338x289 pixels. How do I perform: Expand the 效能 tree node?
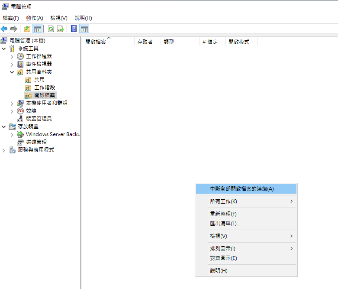click(x=12, y=111)
